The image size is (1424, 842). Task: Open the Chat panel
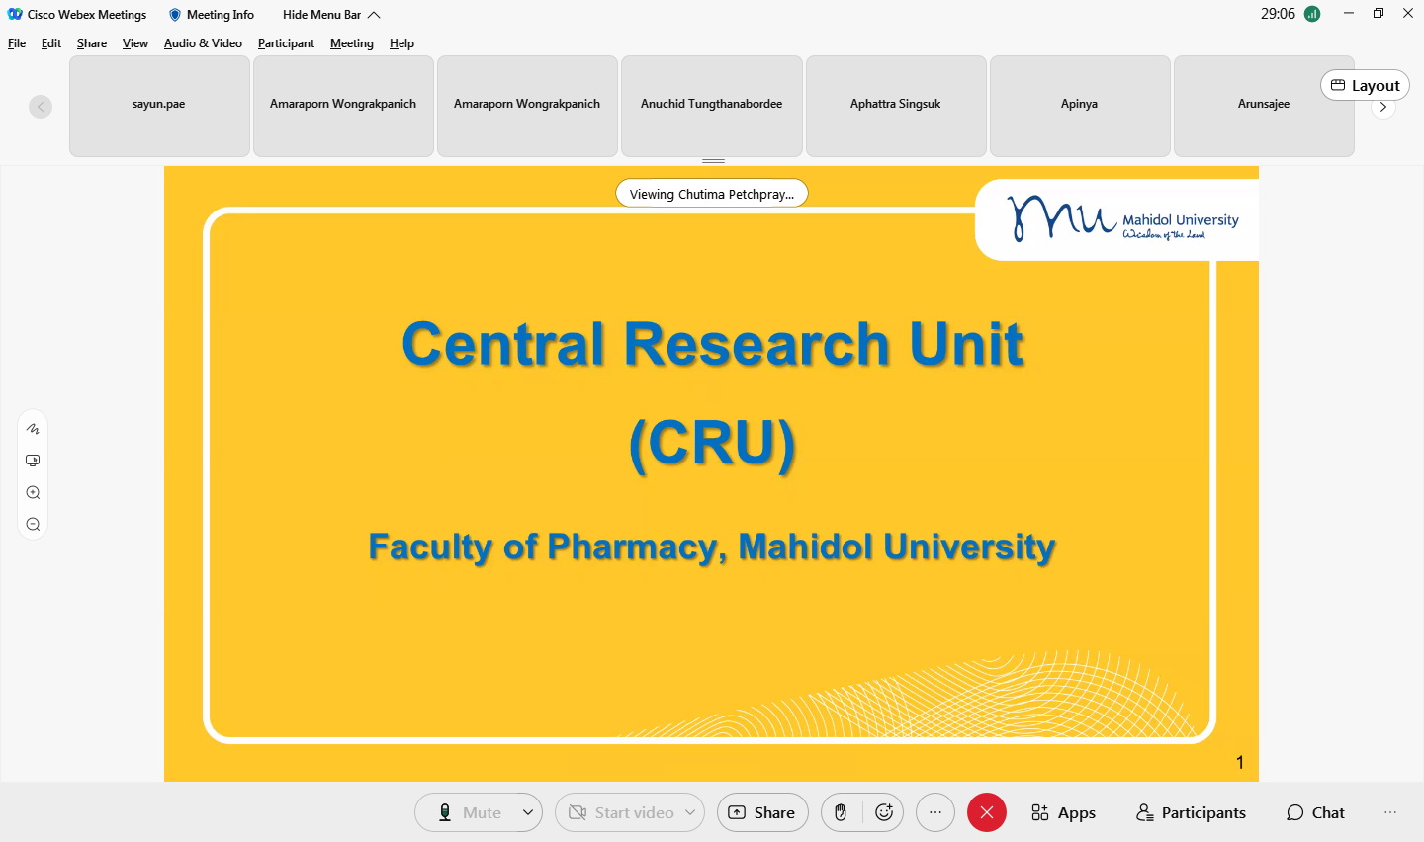[1315, 812]
